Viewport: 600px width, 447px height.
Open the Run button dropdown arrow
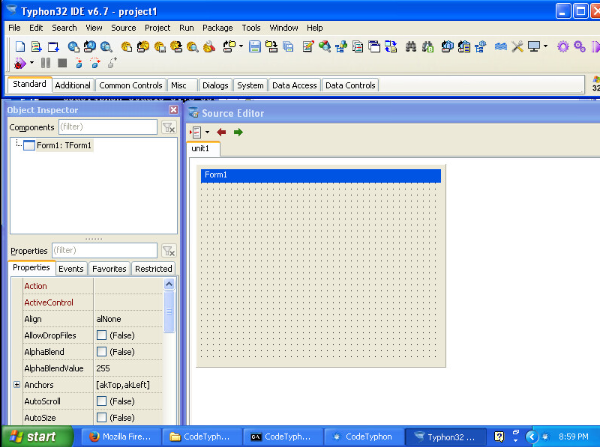point(31,64)
